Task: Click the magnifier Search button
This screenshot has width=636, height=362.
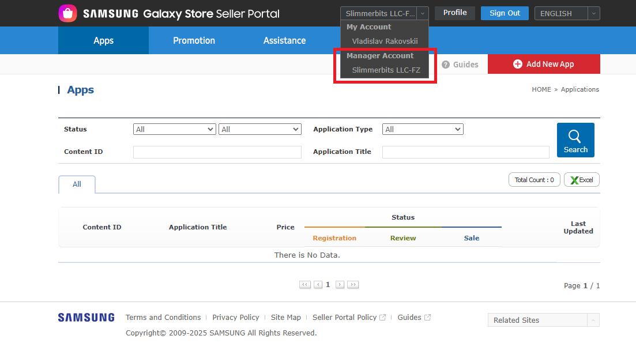Action: [575, 140]
